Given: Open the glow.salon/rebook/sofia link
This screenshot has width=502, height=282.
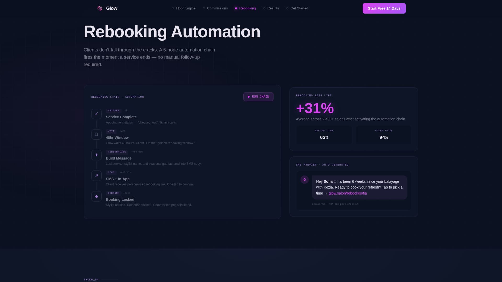Looking at the screenshot, I should tap(348, 193).
